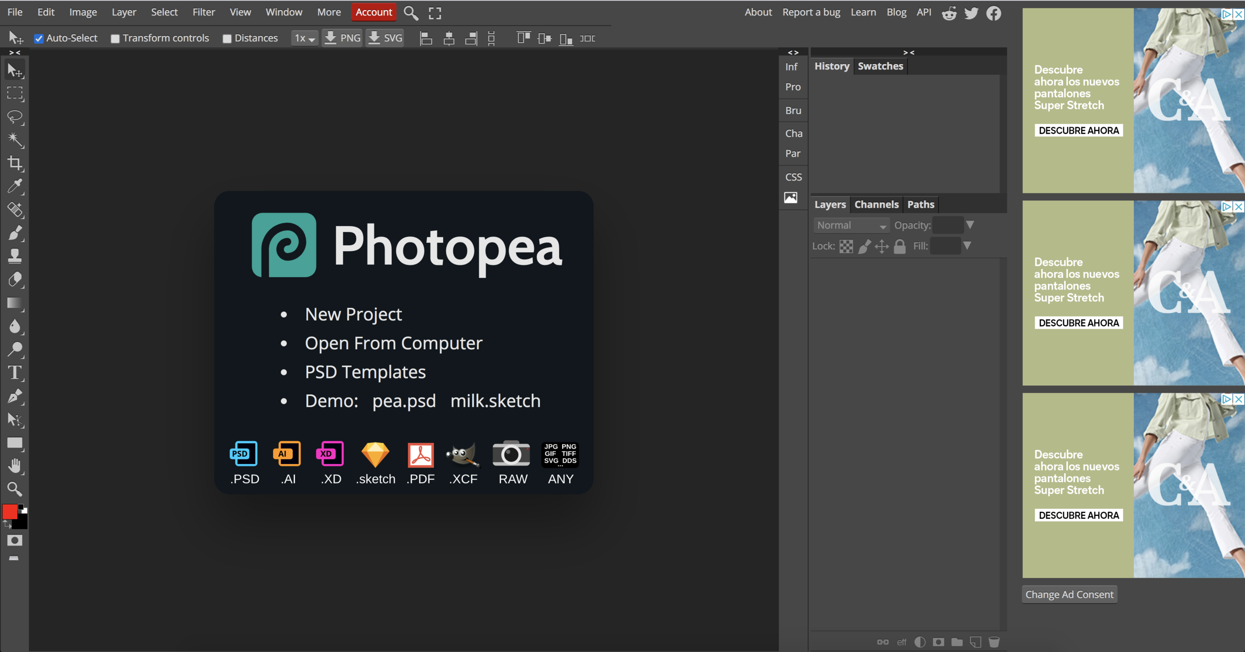
Task: Click the red foreground color swatch
Action: coord(9,511)
